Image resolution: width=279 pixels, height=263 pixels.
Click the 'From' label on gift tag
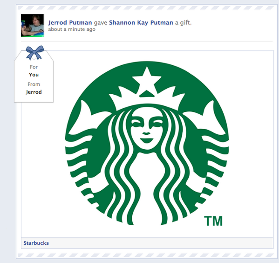(x=34, y=84)
